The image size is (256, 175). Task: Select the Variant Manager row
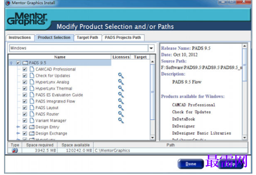[51, 121]
